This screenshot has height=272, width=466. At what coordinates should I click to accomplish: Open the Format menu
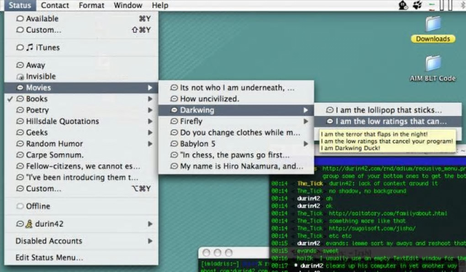(x=91, y=5)
